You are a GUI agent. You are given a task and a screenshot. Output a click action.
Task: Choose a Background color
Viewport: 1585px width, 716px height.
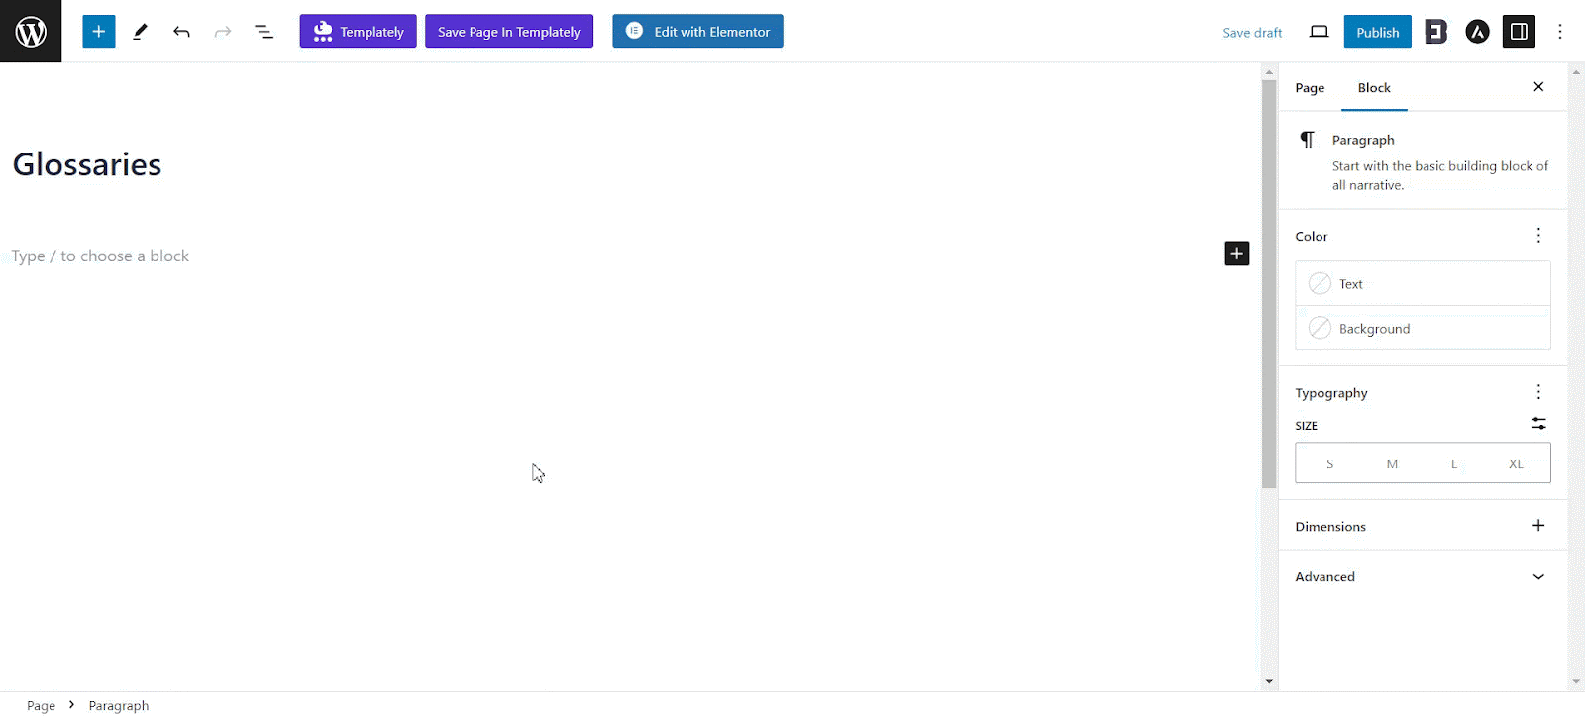point(1423,328)
